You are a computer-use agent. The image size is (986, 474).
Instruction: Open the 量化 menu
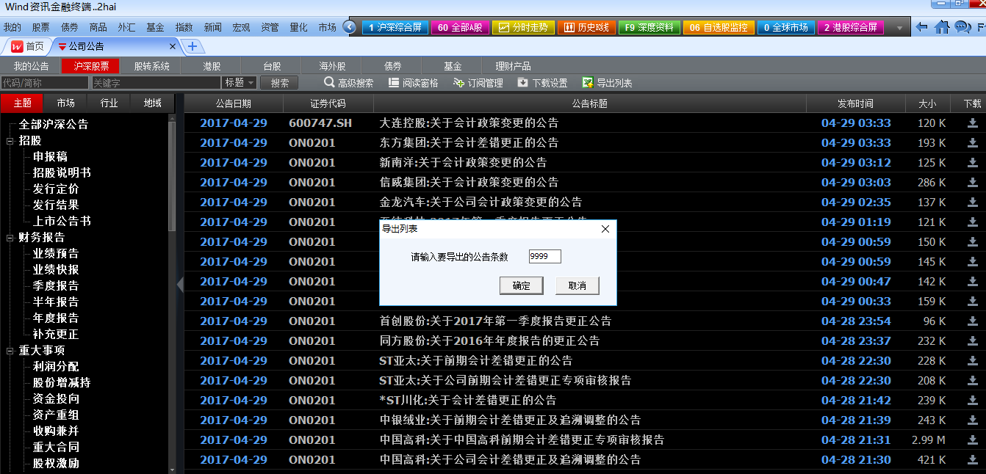click(x=298, y=28)
